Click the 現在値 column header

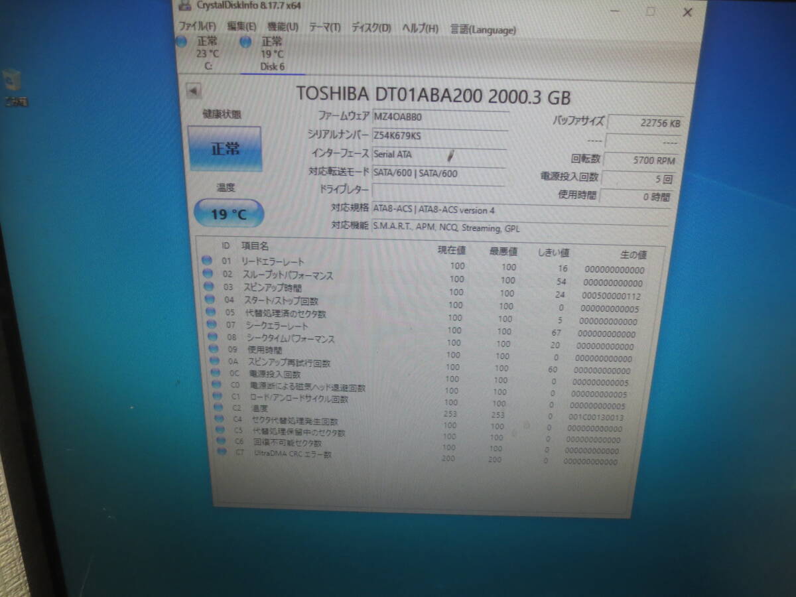452,250
